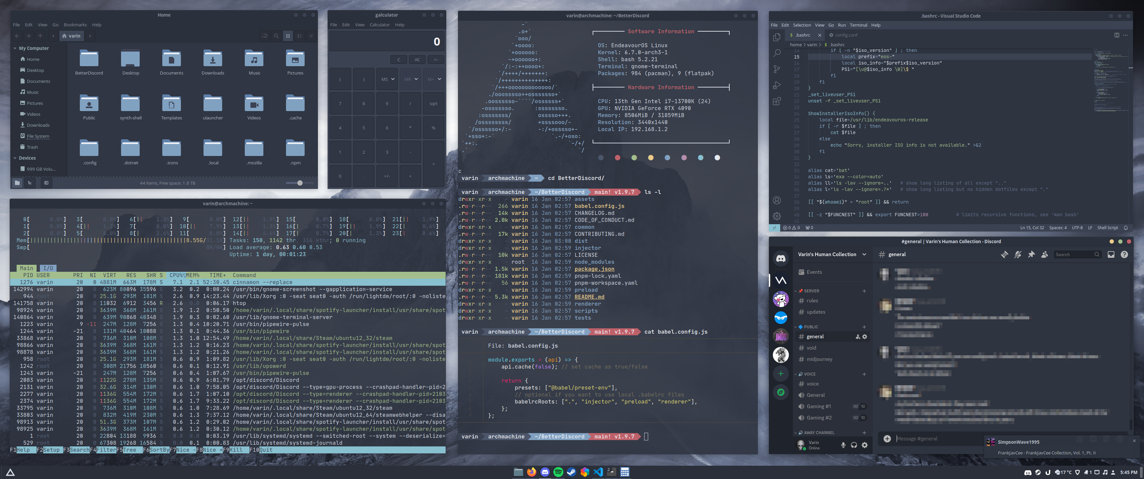Viewport: 1144px width, 479px height.
Task: Show places in file manager sidebar
Action: point(17,183)
